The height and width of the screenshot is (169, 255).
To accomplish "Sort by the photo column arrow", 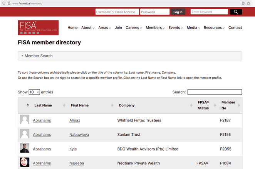I will coord(28,105).
